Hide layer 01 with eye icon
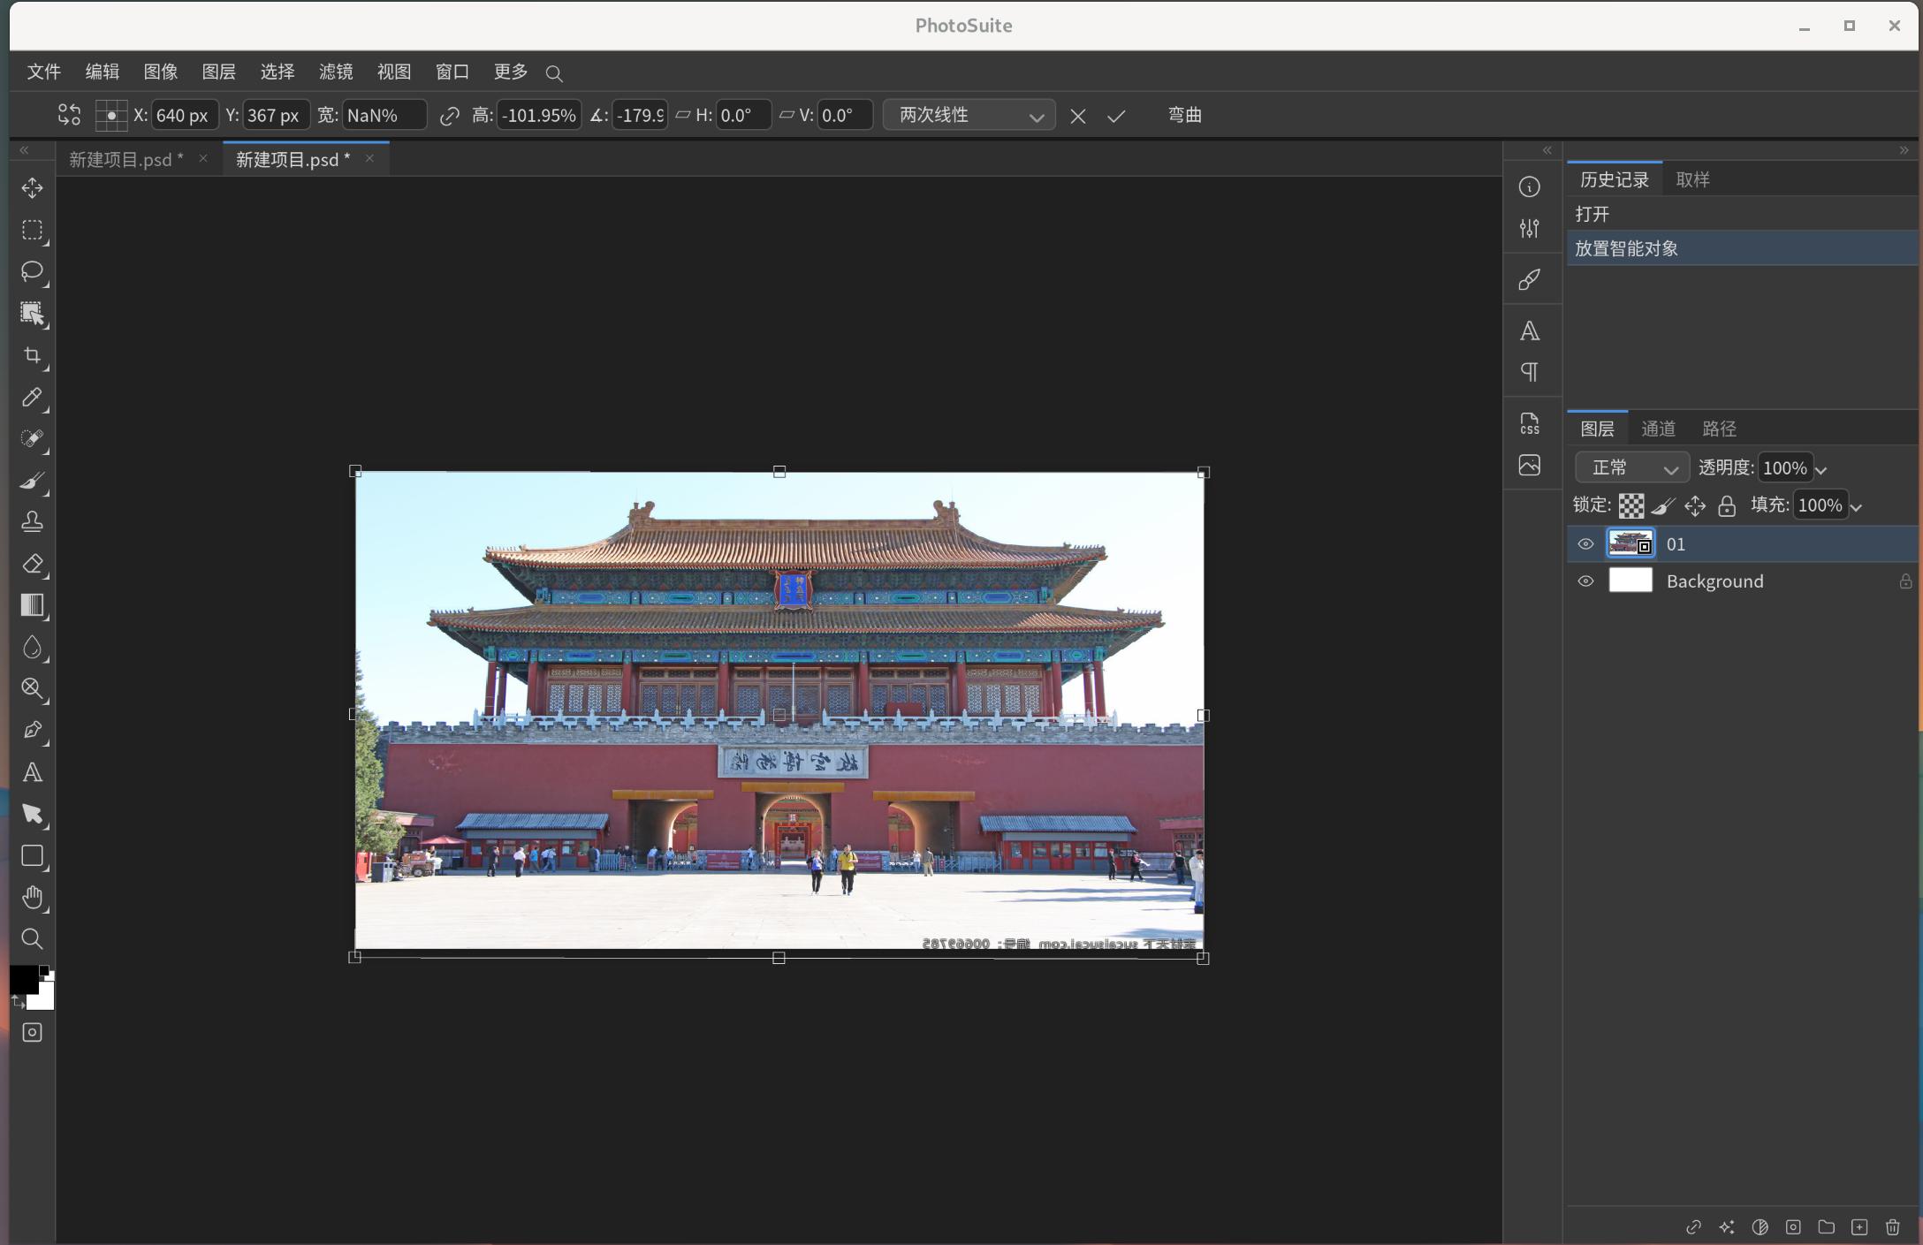This screenshot has height=1245, width=1923. coord(1586,544)
